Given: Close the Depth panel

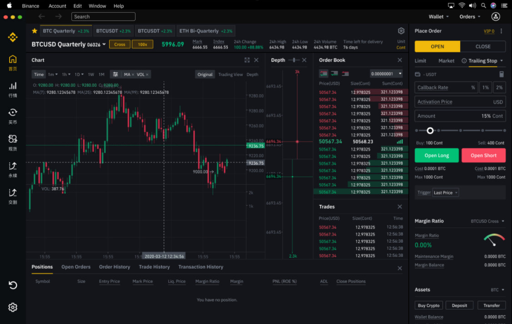Looking at the screenshot, I should (304, 60).
